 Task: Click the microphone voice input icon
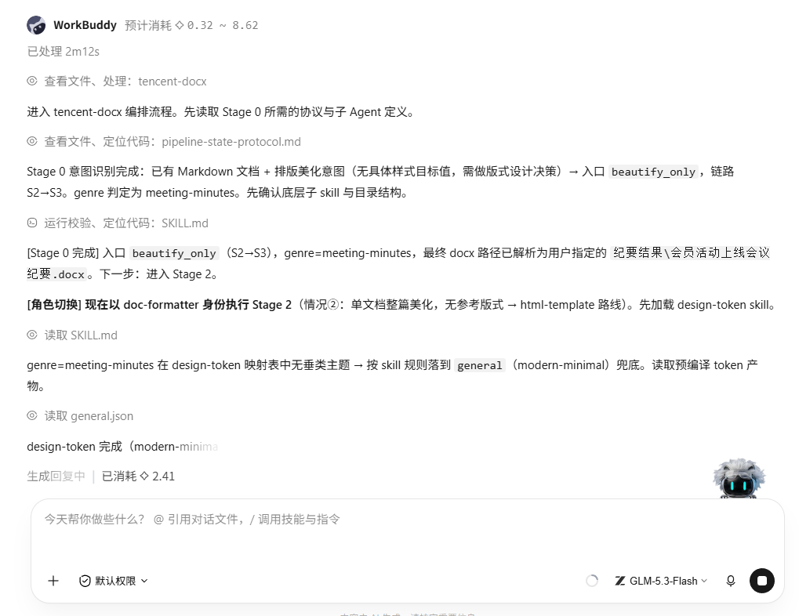tap(731, 581)
